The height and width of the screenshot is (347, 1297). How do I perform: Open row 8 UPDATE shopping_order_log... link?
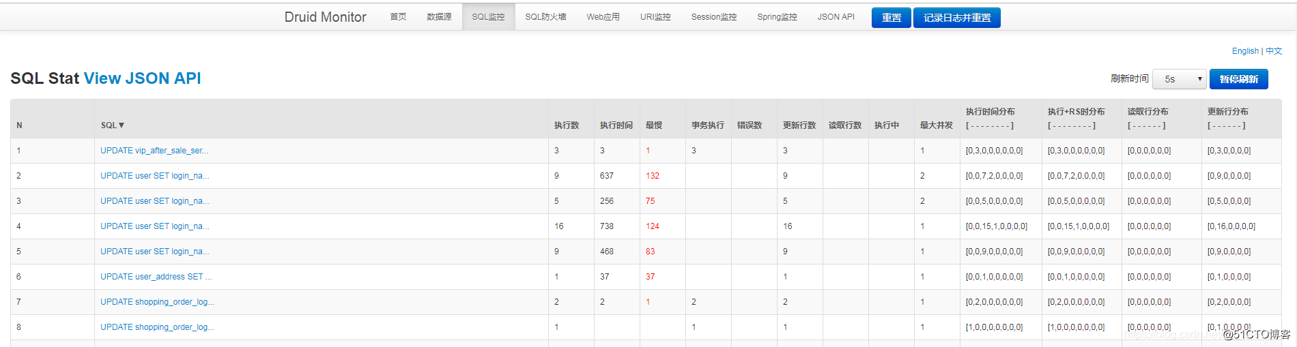tap(157, 327)
